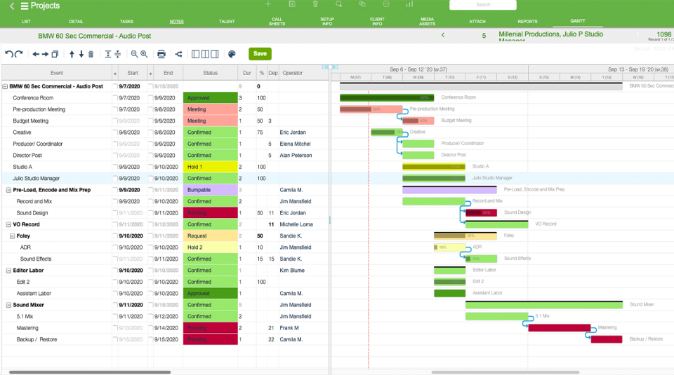Click the critical path branching icon
Screen dimensions: 674x375
tap(179, 54)
